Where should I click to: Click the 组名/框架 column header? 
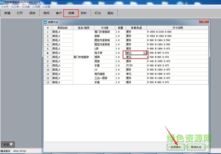84,28
